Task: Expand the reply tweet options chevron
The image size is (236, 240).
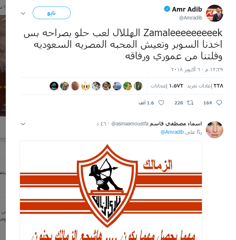Action: pyautogui.click(x=23, y=124)
